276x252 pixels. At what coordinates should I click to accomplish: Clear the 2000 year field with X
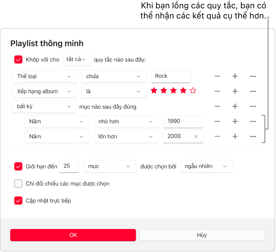point(196,136)
